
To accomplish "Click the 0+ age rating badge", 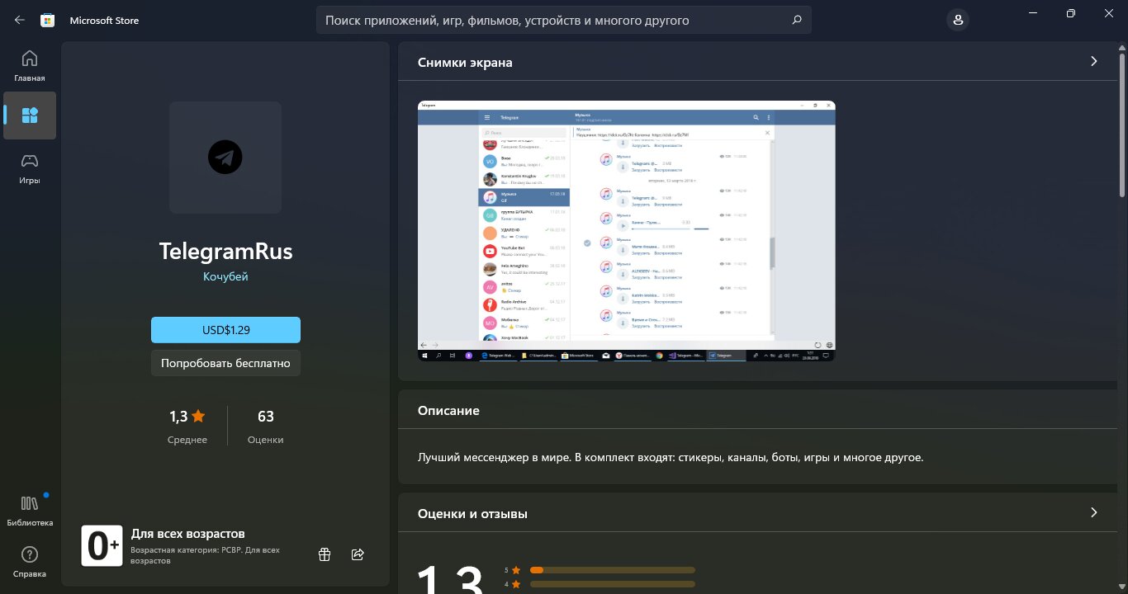I will 102,545.
